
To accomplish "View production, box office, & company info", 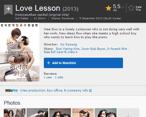I will [x=54, y=91].
